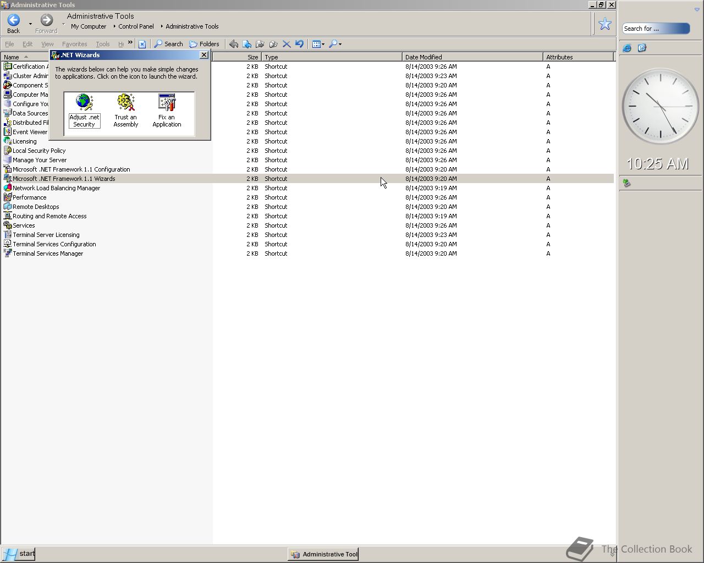Image resolution: width=704 pixels, height=563 pixels.
Task: Select the Routing and Remote Access icon
Action: coord(8,216)
